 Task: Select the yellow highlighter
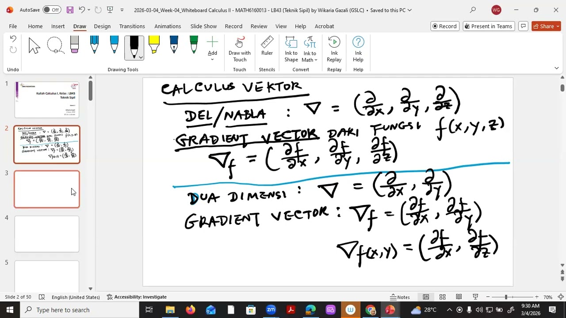pos(154,46)
